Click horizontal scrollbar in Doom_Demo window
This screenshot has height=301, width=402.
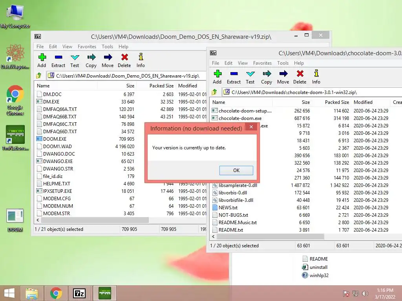95,220
